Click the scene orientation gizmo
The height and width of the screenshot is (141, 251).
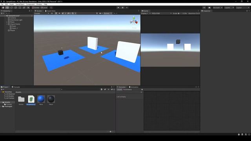coord(134,21)
